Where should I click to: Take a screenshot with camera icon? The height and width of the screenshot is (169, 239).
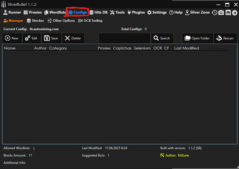pos(221,12)
